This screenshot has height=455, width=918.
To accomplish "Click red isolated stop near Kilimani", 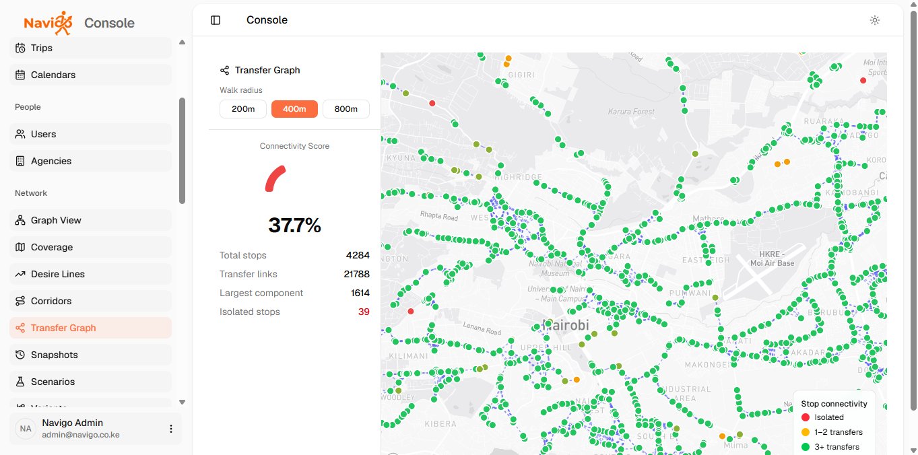I will [x=411, y=311].
